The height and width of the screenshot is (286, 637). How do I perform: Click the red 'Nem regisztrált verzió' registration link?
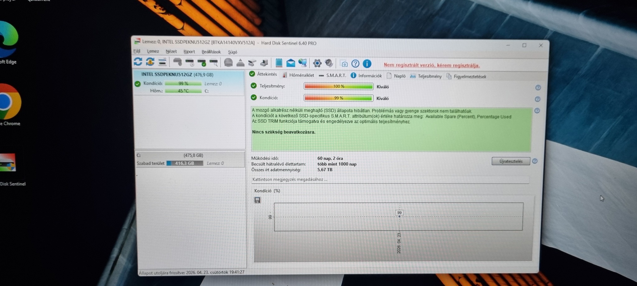pos(432,65)
